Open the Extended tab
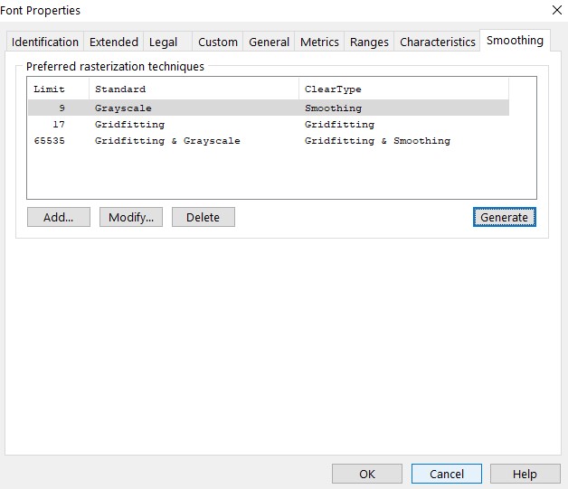 (114, 42)
